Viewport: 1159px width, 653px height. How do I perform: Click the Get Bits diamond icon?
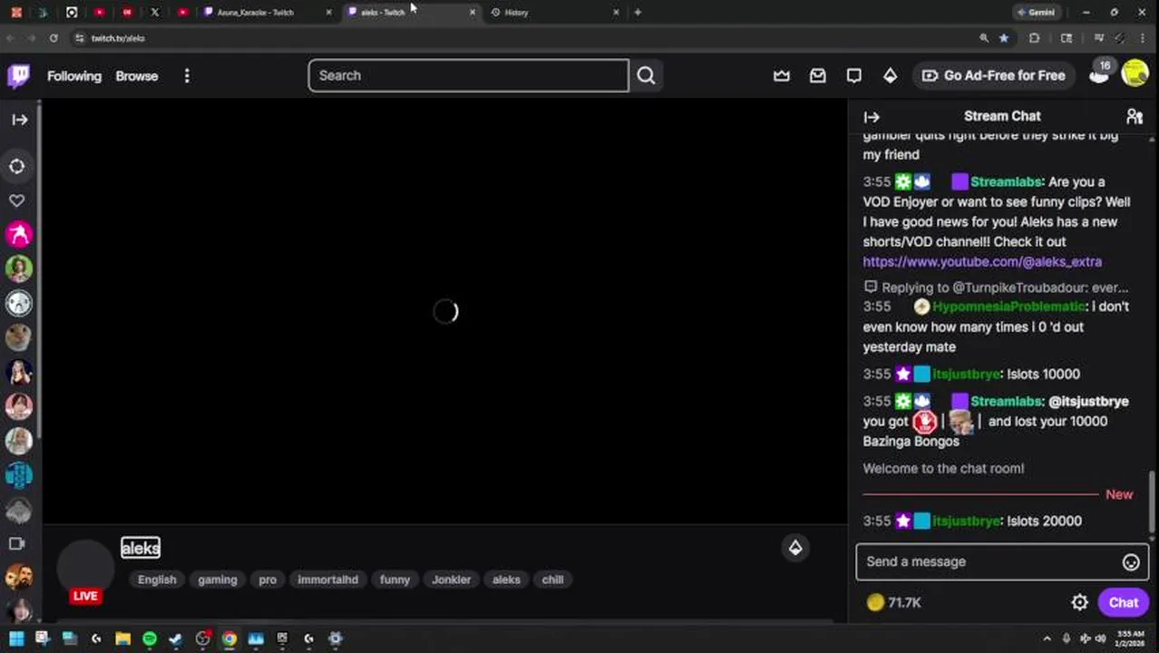[x=891, y=76]
